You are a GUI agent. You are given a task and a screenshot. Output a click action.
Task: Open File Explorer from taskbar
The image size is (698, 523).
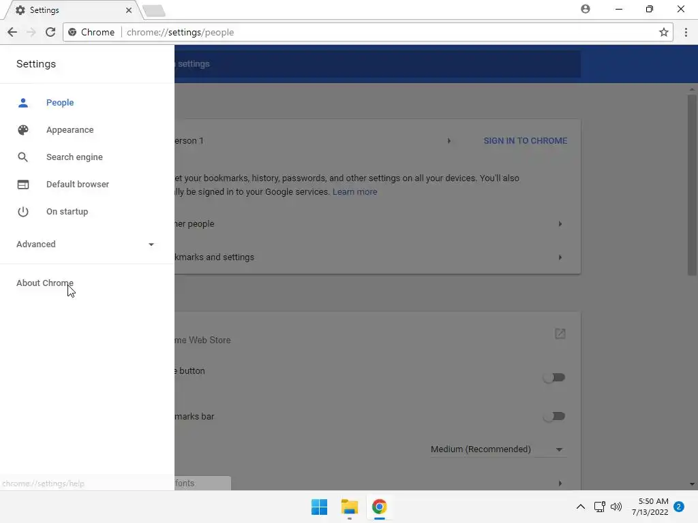tap(350, 507)
